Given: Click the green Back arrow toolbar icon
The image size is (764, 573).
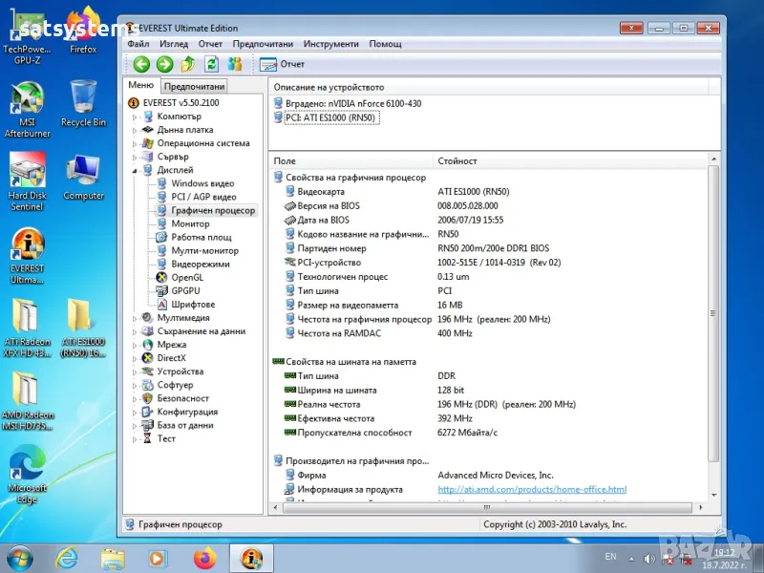Looking at the screenshot, I should [x=141, y=64].
